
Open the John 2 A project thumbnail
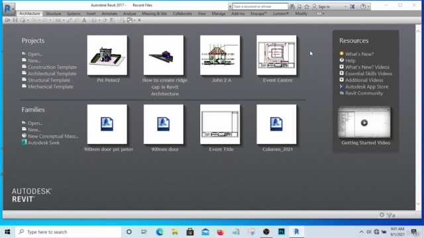point(220,56)
